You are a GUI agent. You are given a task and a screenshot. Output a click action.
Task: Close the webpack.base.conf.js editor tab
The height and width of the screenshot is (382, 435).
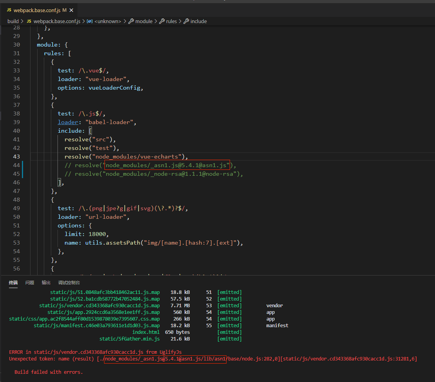click(x=71, y=10)
